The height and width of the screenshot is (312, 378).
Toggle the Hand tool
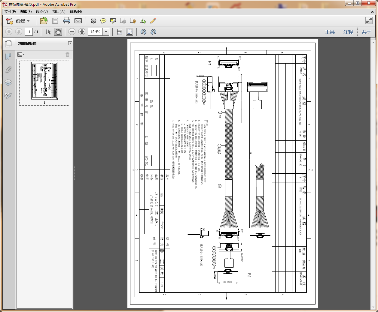coord(58,32)
